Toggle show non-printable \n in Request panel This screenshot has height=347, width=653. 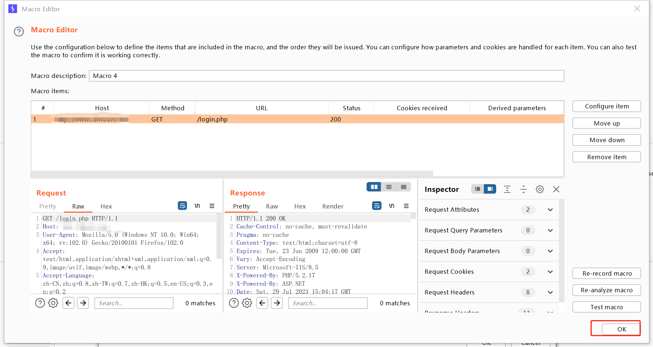pyautogui.click(x=197, y=206)
